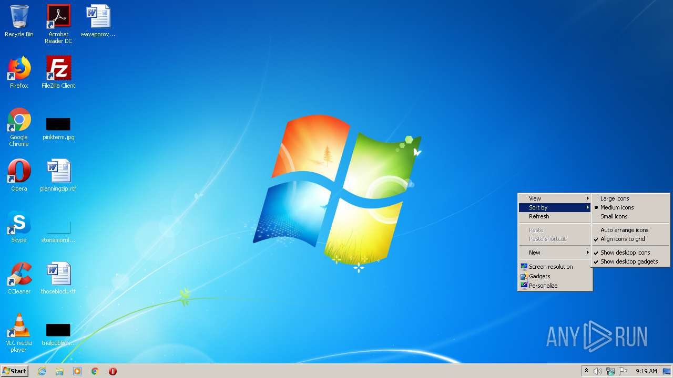Click the Gadgets menu icon

pos(524,276)
